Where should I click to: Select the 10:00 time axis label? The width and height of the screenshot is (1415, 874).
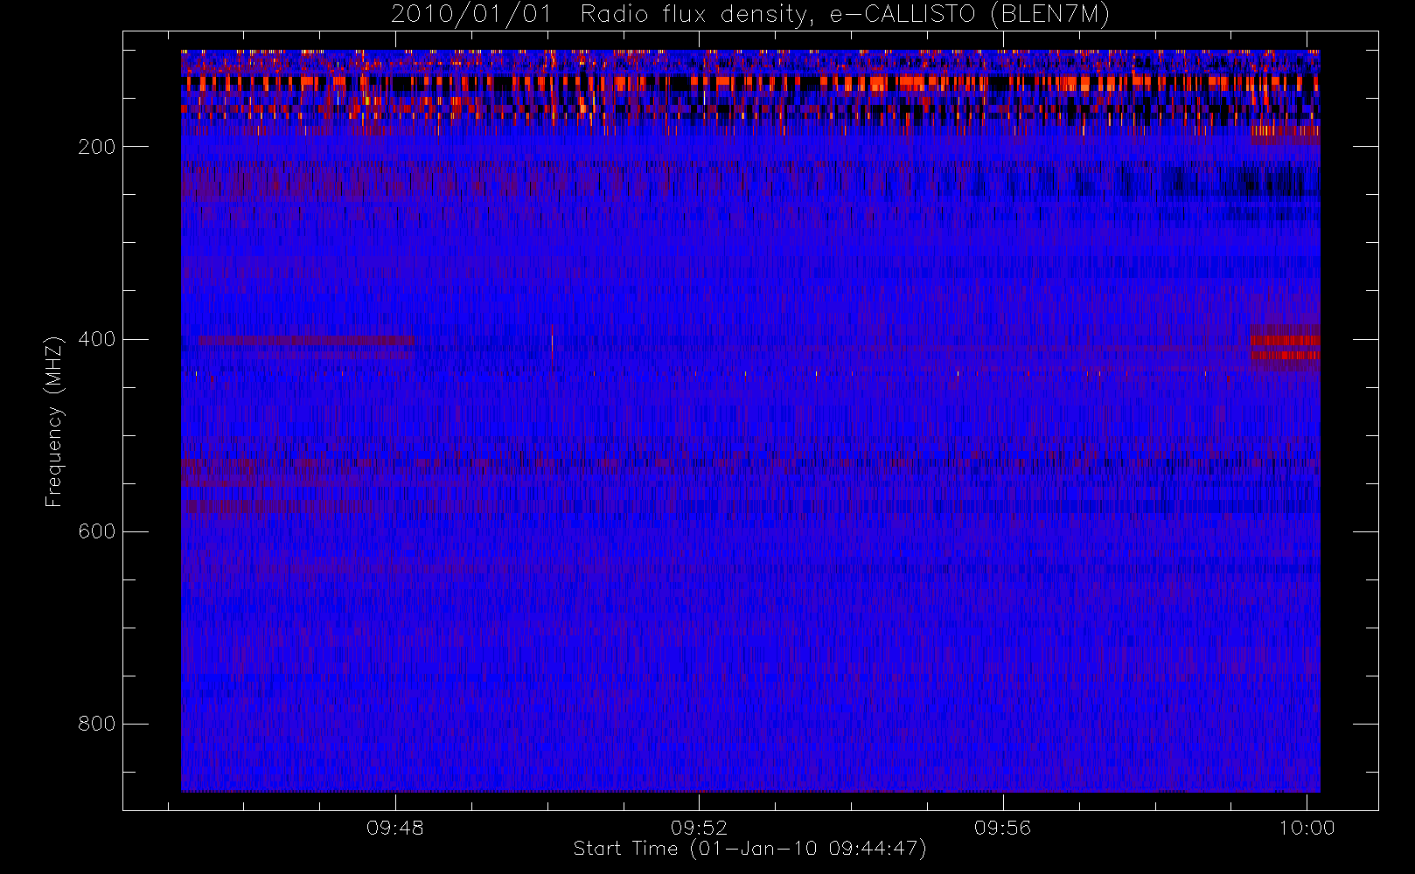pyautogui.click(x=1307, y=828)
